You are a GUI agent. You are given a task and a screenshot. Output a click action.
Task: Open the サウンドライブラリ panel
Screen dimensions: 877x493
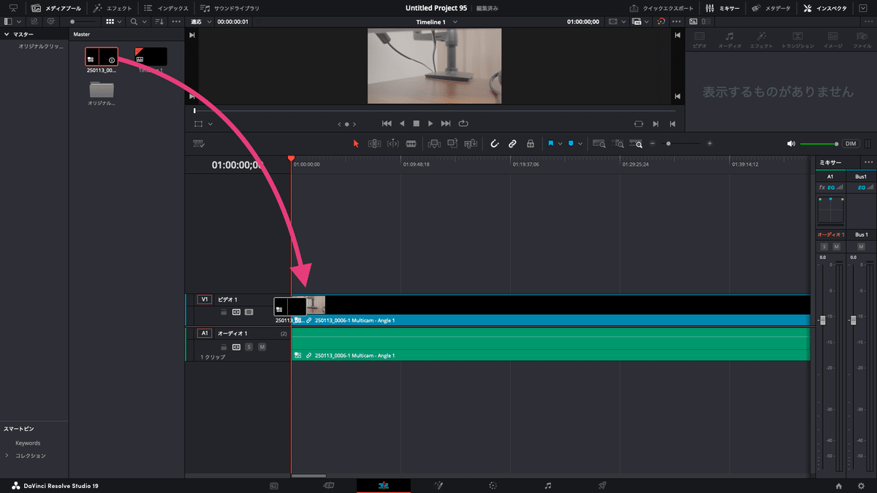point(229,8)
